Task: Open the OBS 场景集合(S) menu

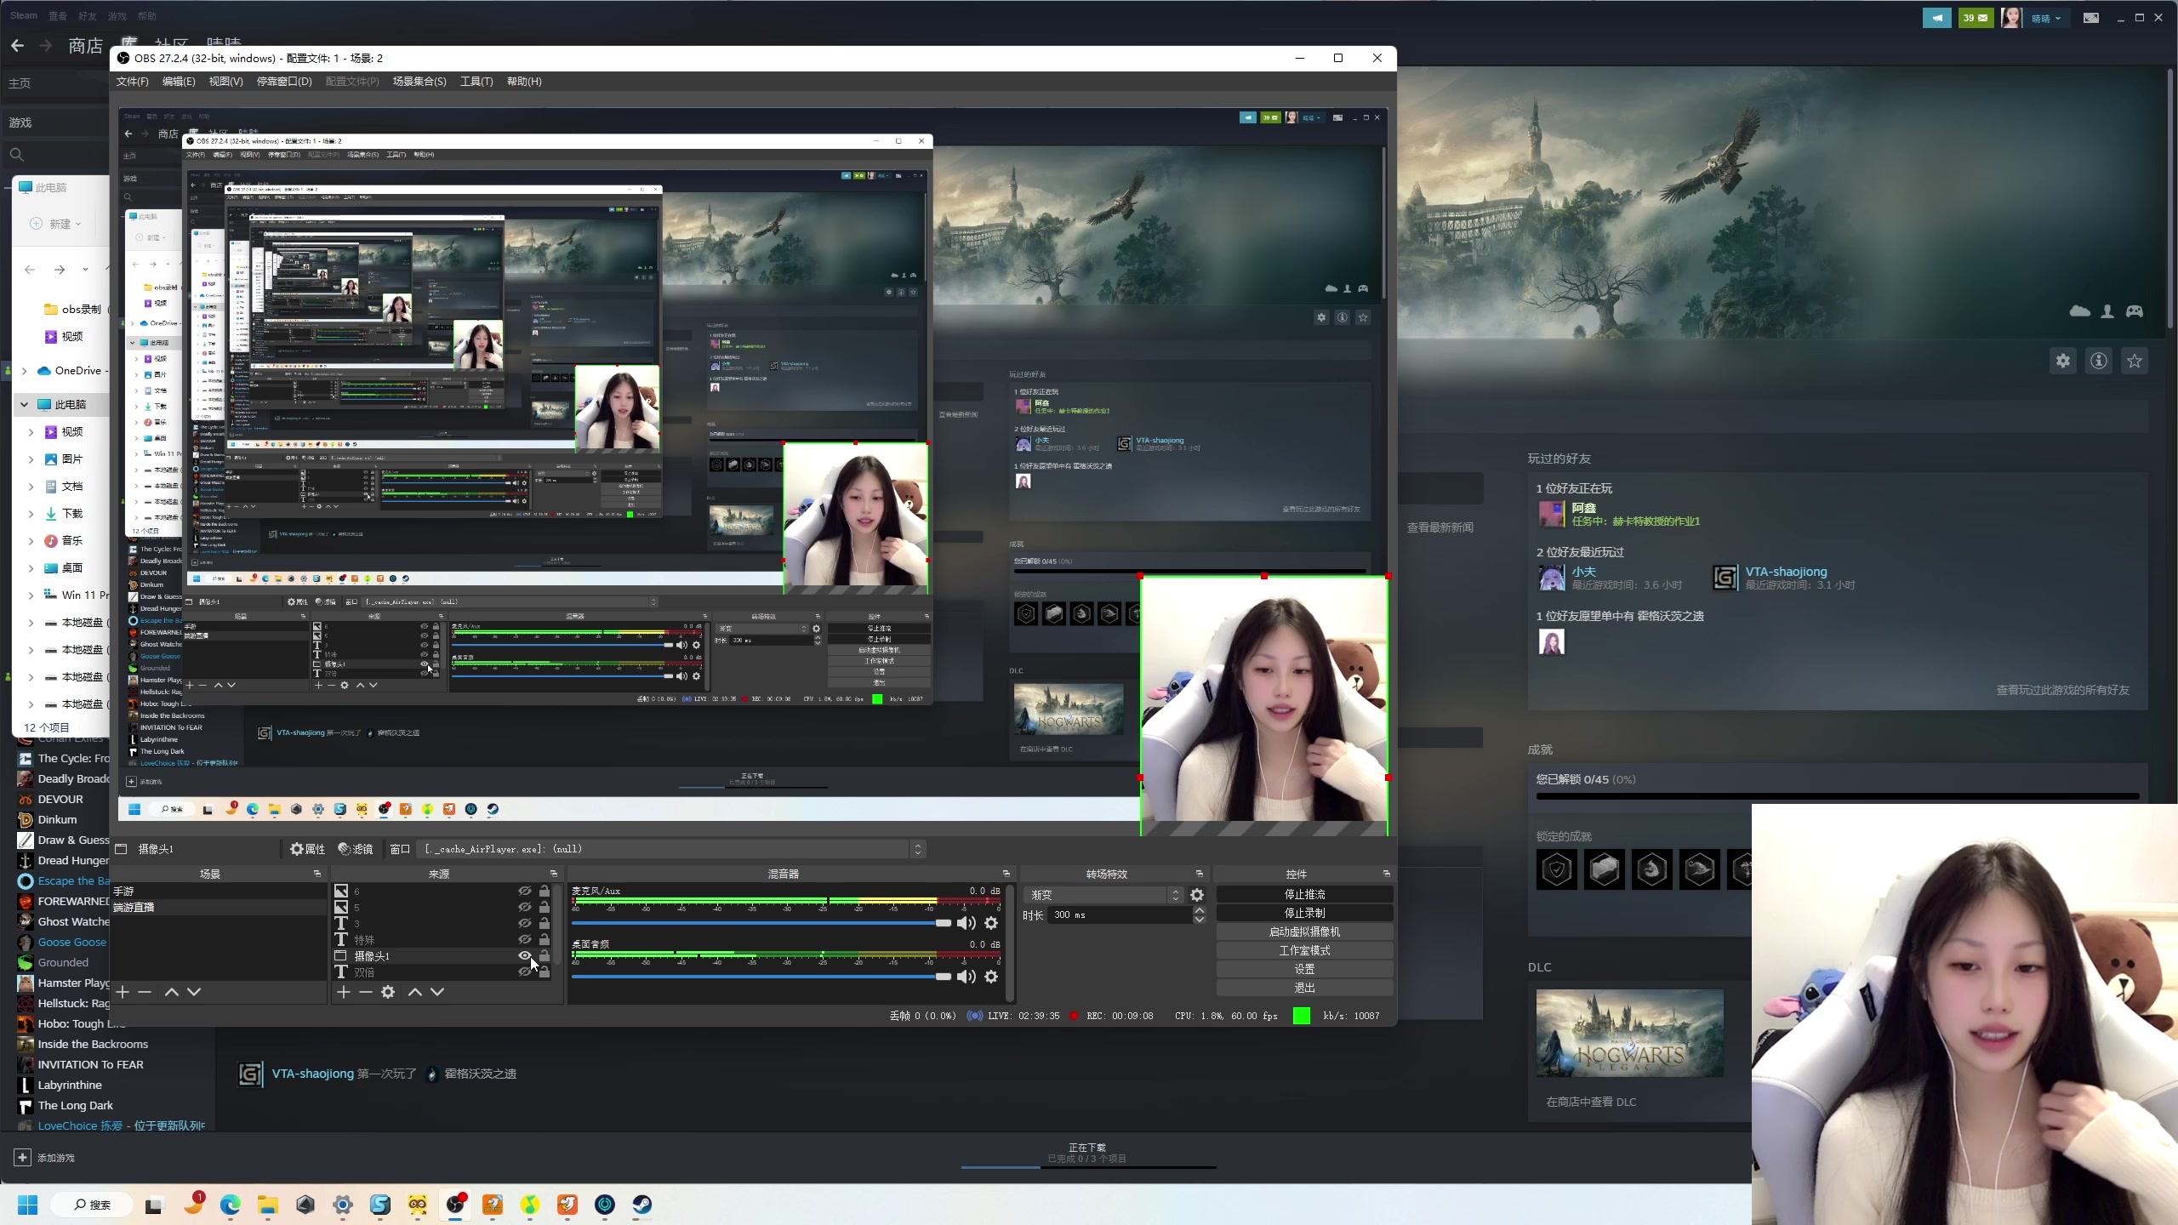Action: pyautogui.click(x=419, y=82)
